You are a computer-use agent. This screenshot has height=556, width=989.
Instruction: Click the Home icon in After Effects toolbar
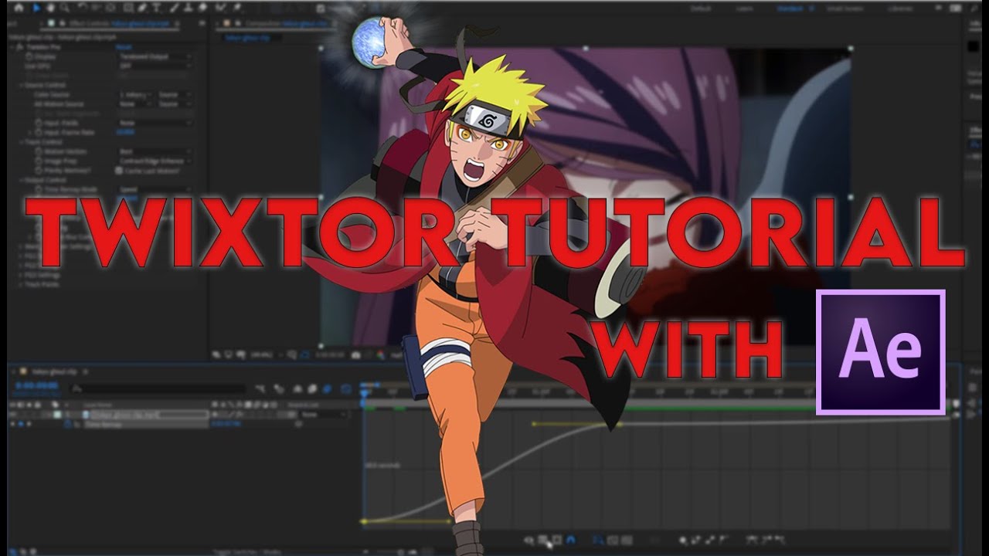click(19, 8)
